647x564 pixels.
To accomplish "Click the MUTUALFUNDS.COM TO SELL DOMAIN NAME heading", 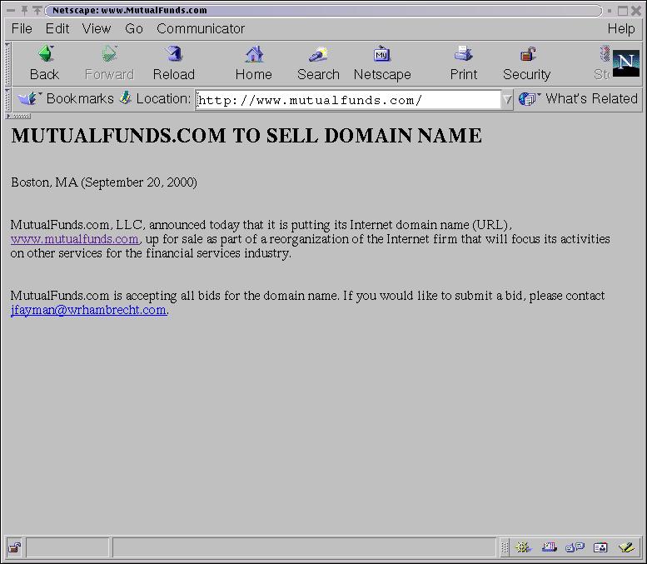I will (246, 136).
